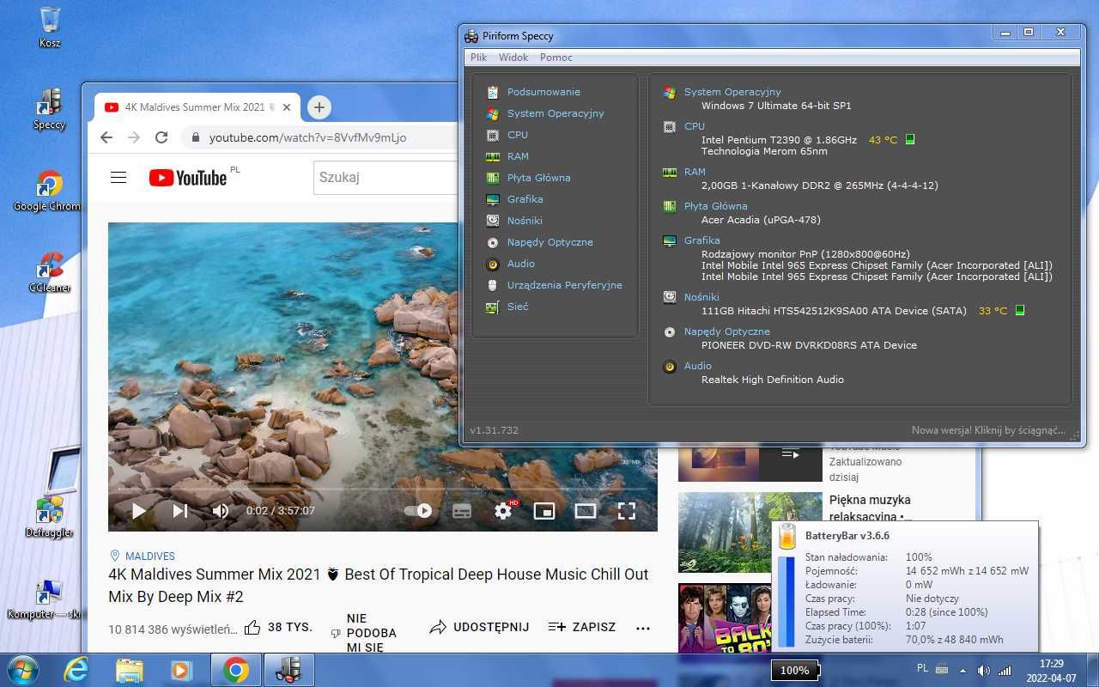Open the CPU section in Speccy sidebar

tap(517, 135)
